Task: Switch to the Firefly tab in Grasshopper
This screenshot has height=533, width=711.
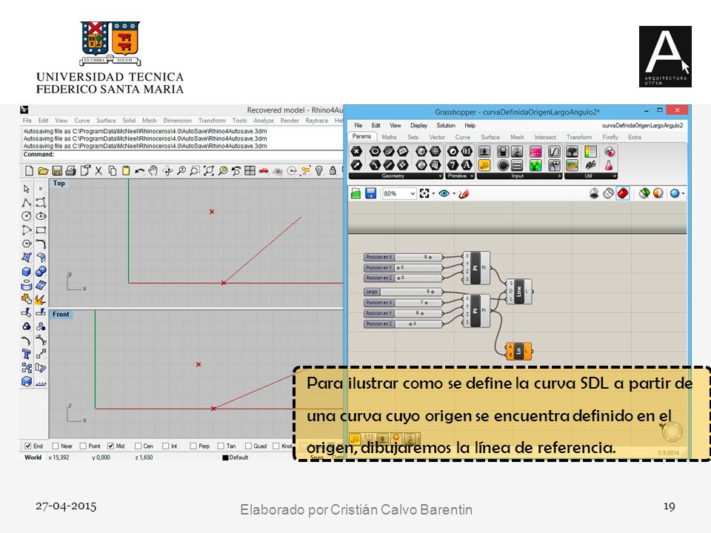Action: (610, 137)
